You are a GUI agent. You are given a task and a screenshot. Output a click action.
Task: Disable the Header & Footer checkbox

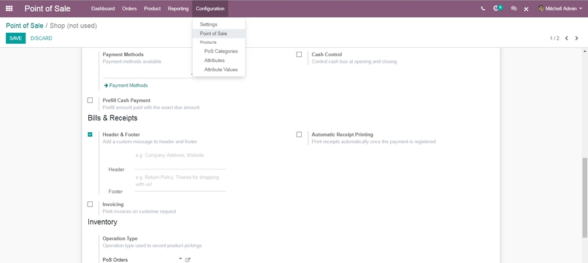[90, 135]
